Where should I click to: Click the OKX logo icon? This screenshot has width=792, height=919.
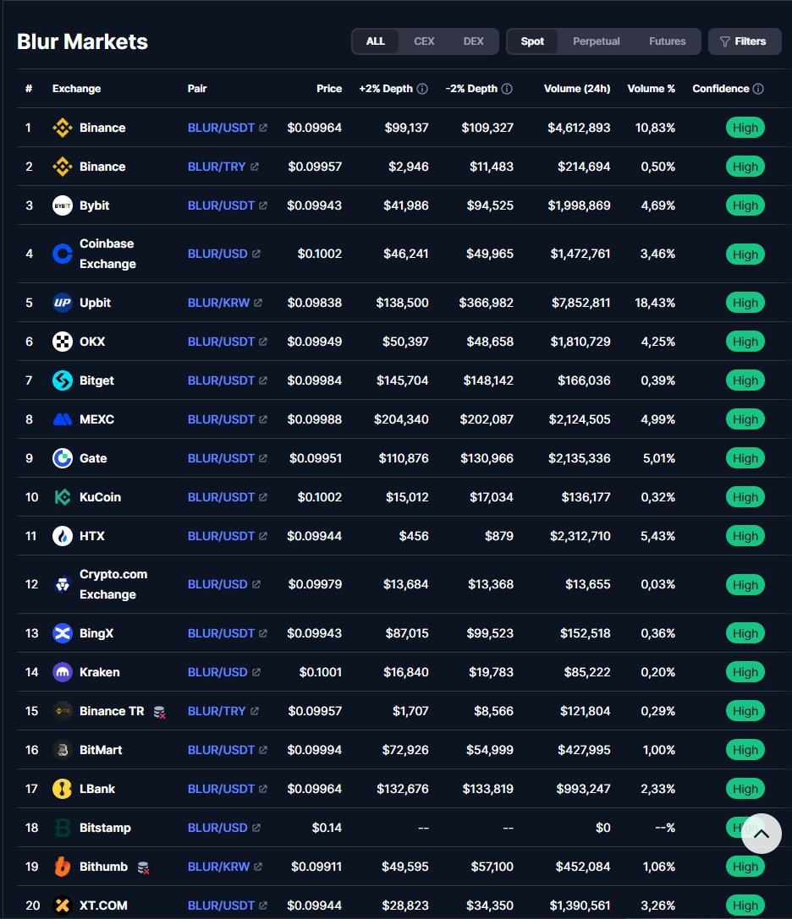click(x=62, y=342)
